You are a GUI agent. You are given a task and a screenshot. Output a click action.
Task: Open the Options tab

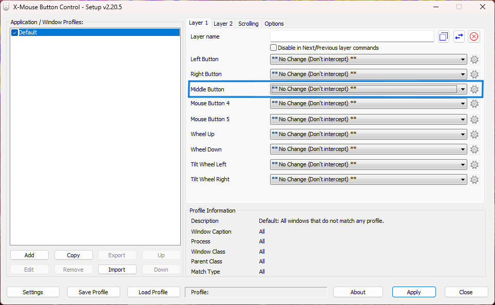click(x=274, y=24)
